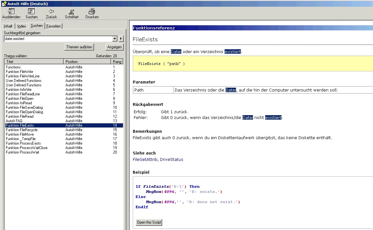The image size is (373, 230).
Task: Open the search term dropdown arrow
Action: (115, 39)
